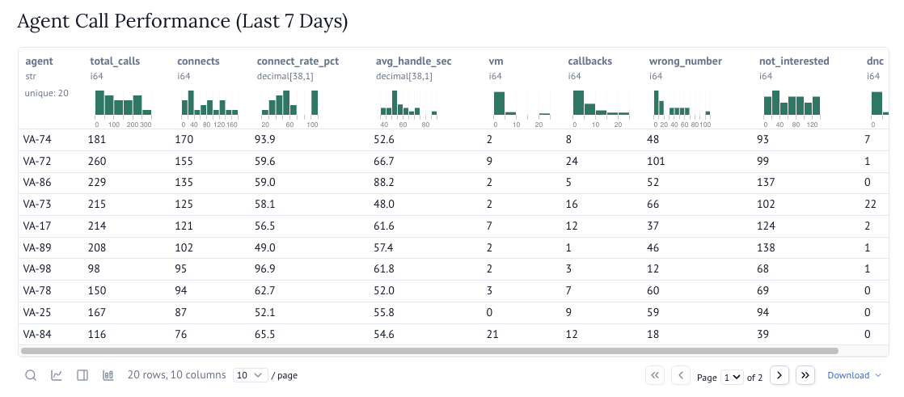Click the not_interested column header
904x397 pixels.
pyautogui.click(x=794, y=61)
